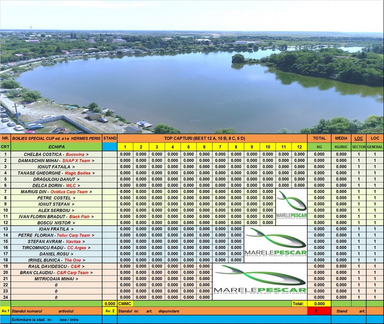Click the medium MarelePescar logo beside rows 13-18
This screenshot has width=384, height=324.
coord(275,244)
